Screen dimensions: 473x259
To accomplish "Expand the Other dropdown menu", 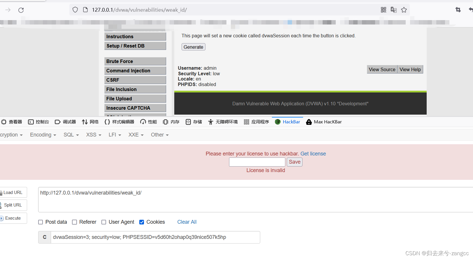I will tap(160, 135).
